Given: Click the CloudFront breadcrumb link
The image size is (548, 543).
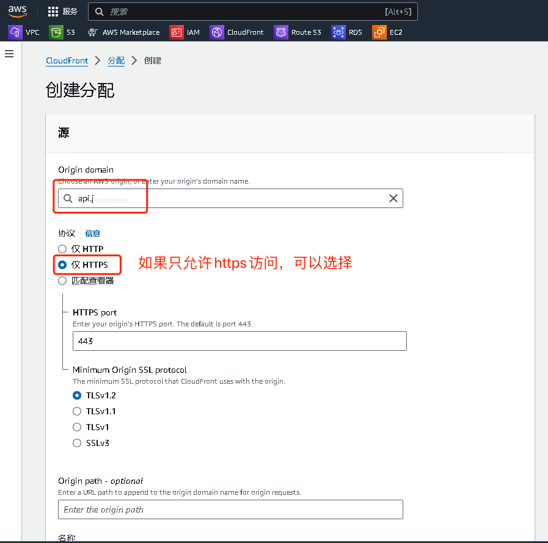Looking at the screenshot, I should 67,61.
